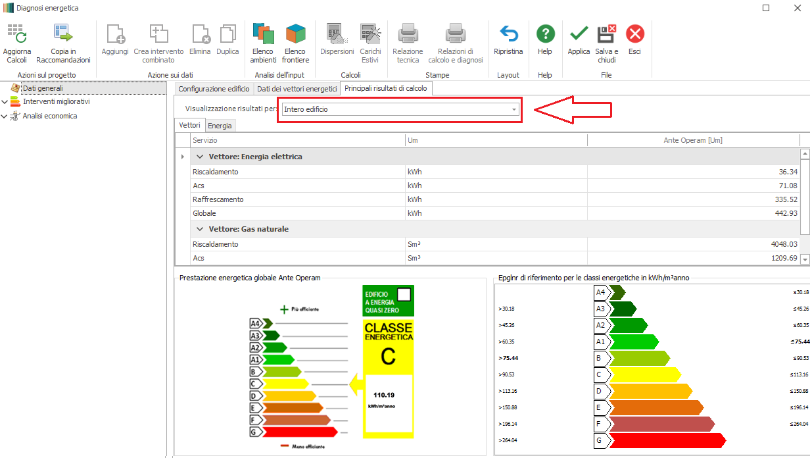The image size is (810, 458).
Task: Open the Elenco frontiere list
Action: [x=295, y=34]
